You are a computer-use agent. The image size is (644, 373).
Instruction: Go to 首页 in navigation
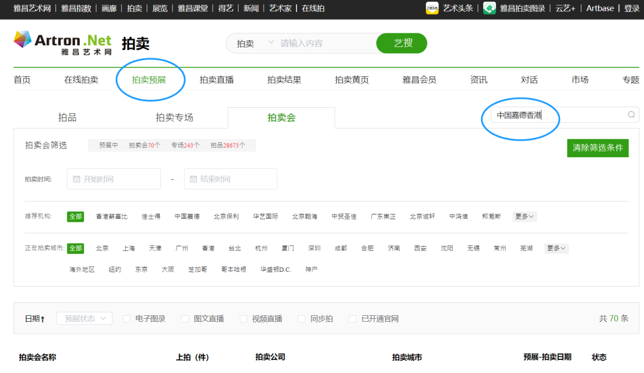click(22, 80)
